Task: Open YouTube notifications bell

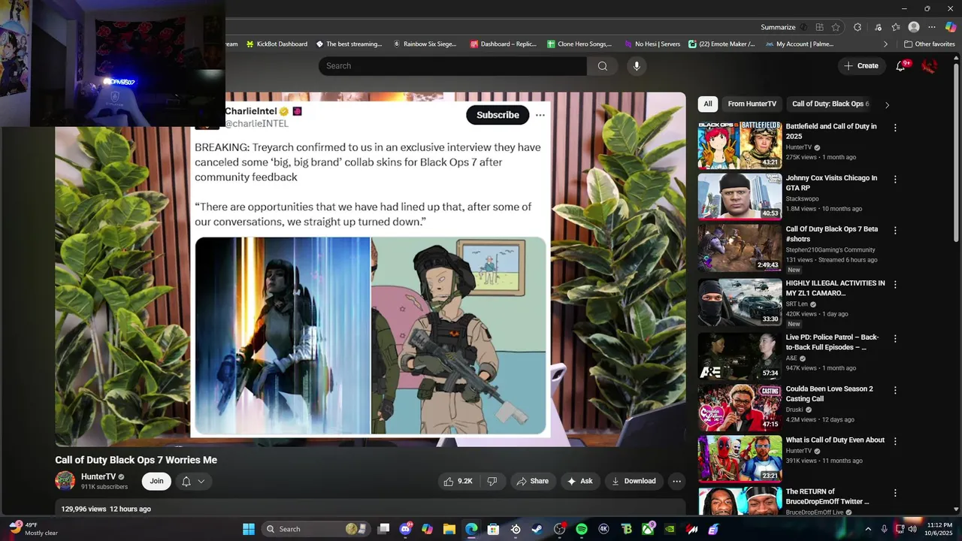Action: [x=901, y=66]
